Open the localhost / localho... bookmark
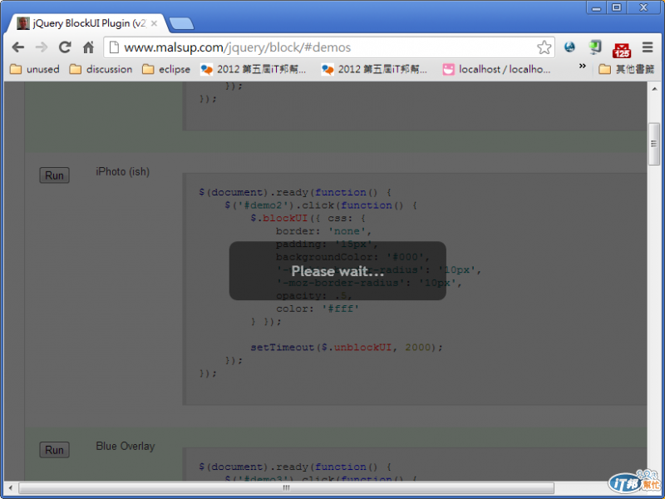This screenshot has width=665, height=499. [x=496, y=69]
